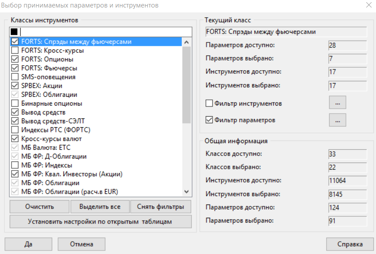Click the 'Выделить все' button
The height and width of the screenshot is (254, 376).
click(x=100, y=207)
